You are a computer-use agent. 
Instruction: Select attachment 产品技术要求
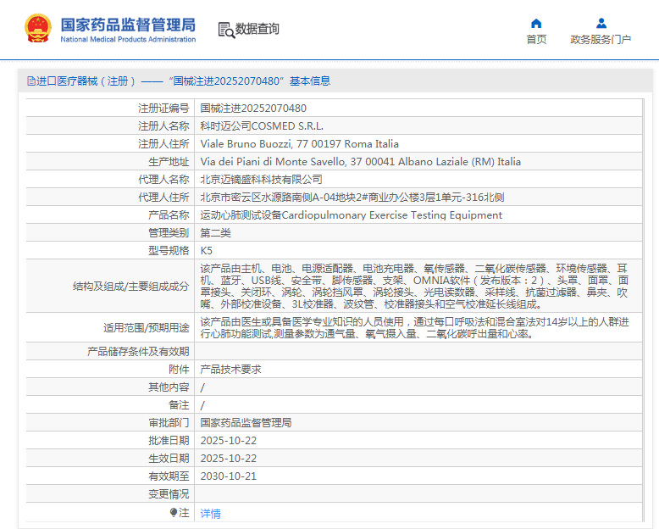pos(230,370)
